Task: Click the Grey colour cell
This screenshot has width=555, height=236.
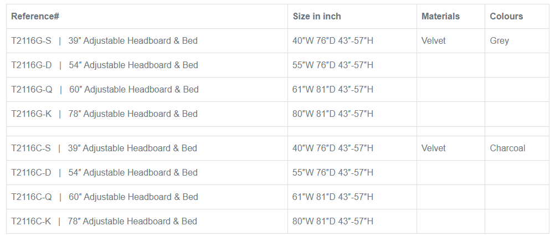Action: point(499,40)
